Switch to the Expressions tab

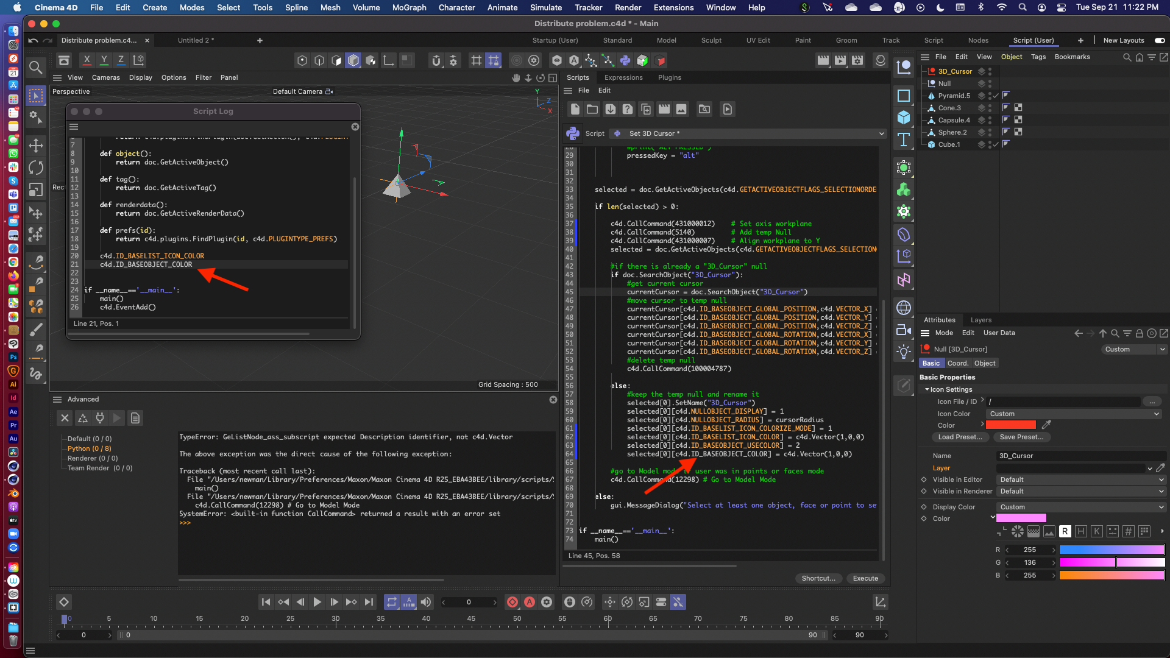(623, 77)
